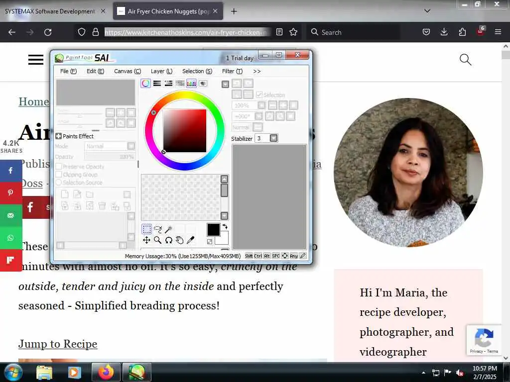Show the Color Wheel panel button
Image resolution: width=510 pixels, height=382 pixels.
click(x=146, y=84)
